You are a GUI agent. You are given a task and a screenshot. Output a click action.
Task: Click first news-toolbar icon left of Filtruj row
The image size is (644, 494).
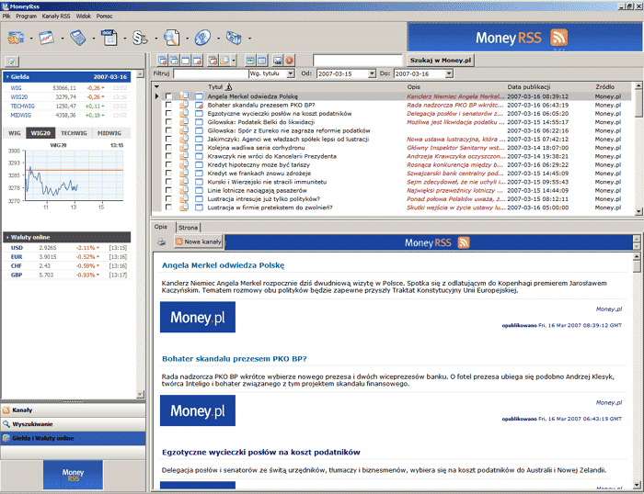163,61
